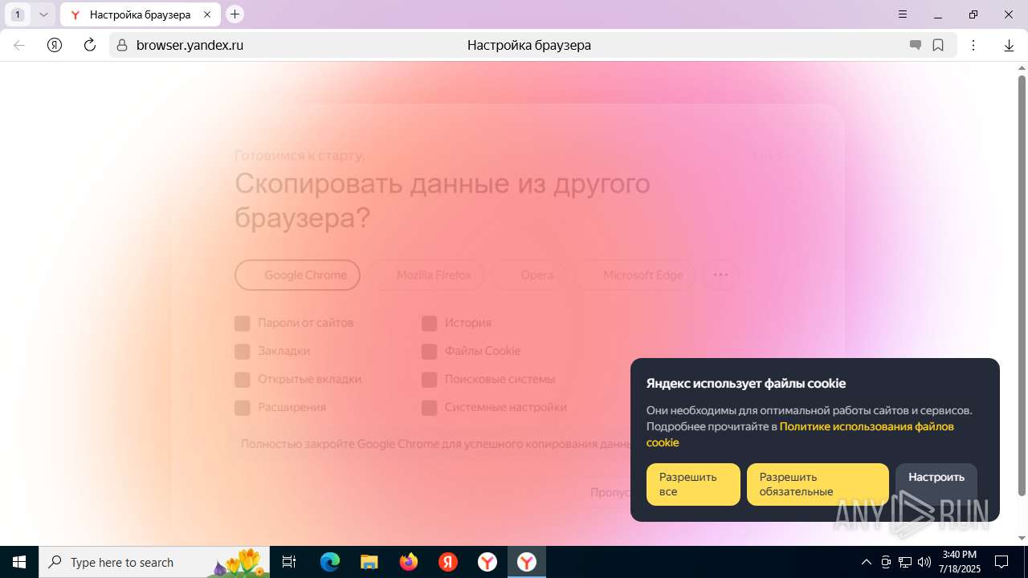This screenshot has height=578, width=1028.
Task: Expand the tab list dropdown arrow
Action: [x=44, y=14]
